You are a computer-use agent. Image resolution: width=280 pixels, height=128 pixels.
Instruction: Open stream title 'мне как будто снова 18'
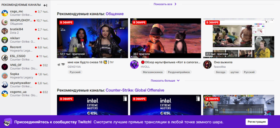91,62
